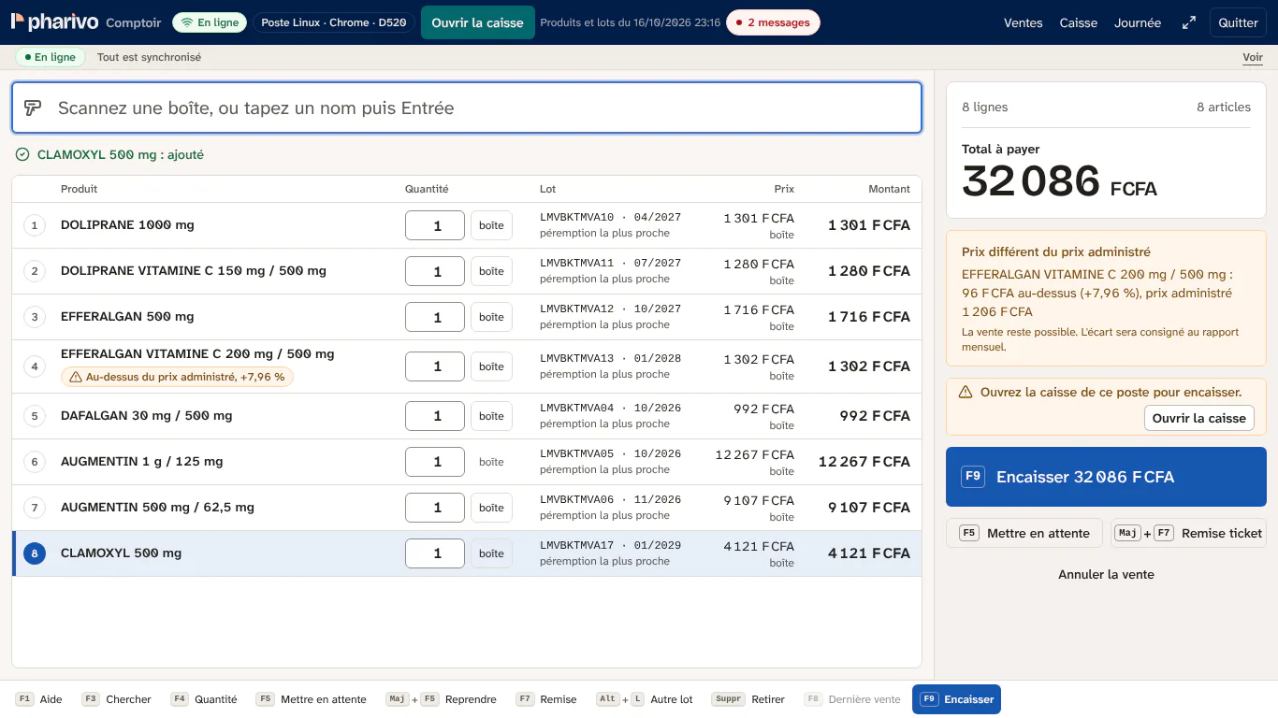Open the Journée menu
1278x718 pixels.
point(1138,22)
